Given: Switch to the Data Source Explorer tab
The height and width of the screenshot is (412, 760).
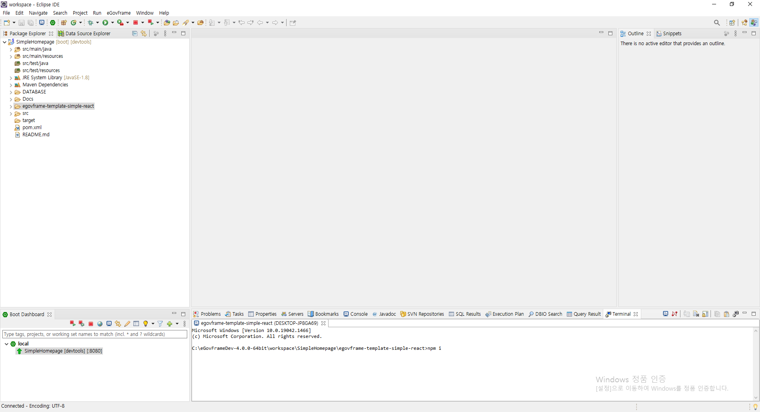Looking at the screenshot, I should point(84,34).
